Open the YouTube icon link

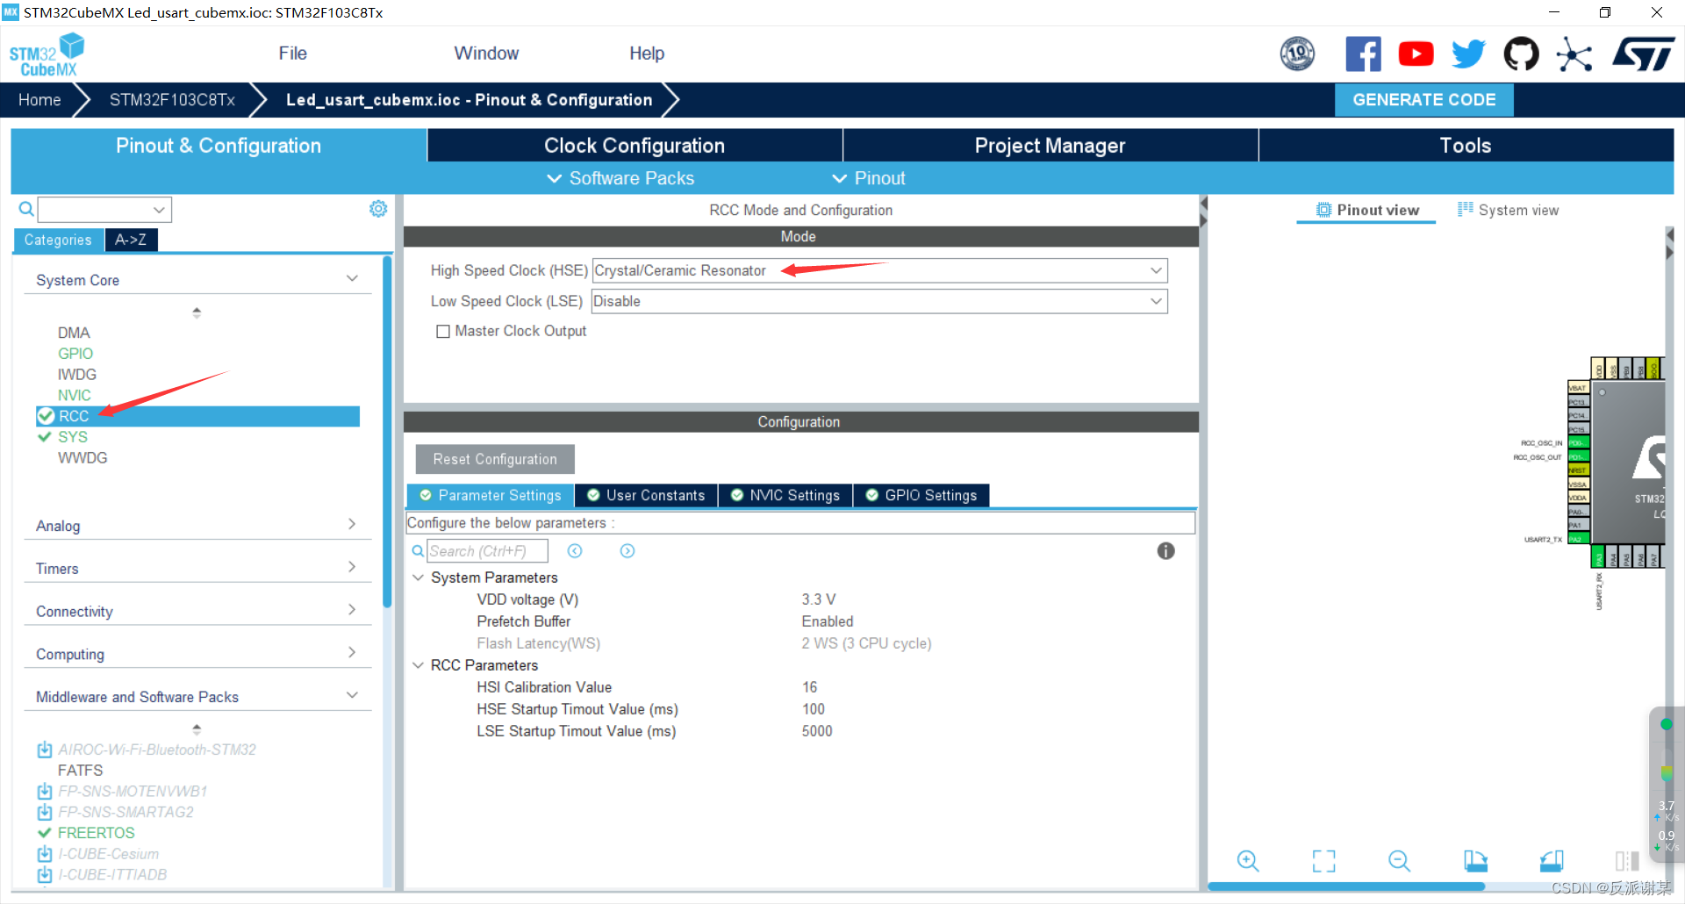(x=1416, y=54)
